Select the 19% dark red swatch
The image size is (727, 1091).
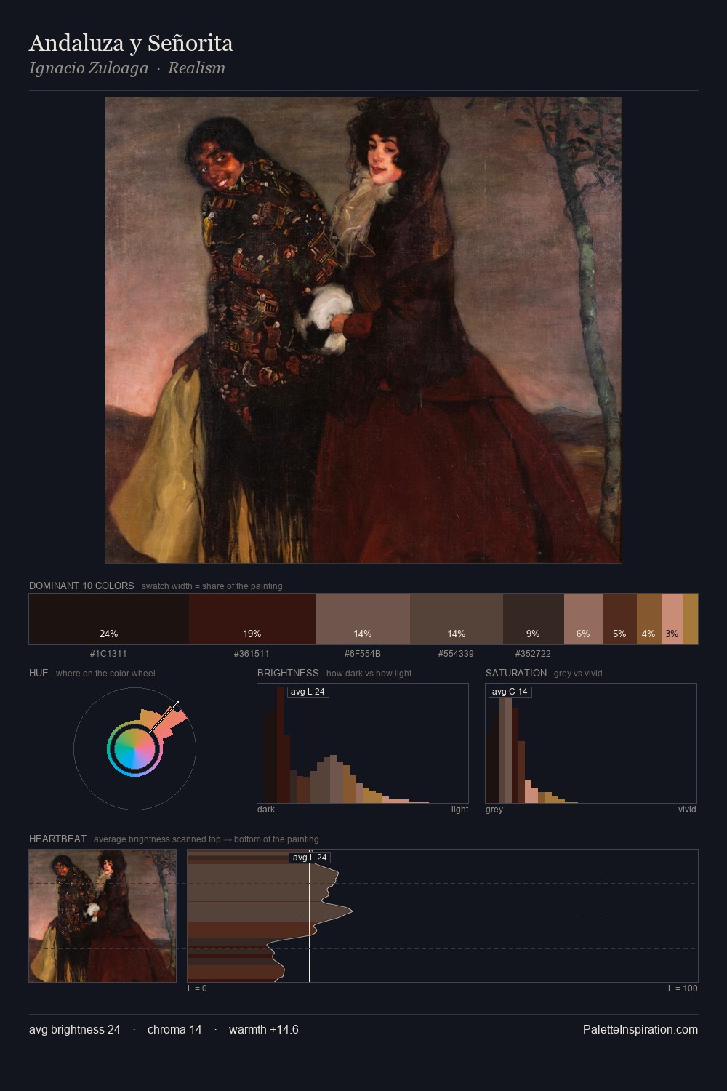tap(252, 619)
